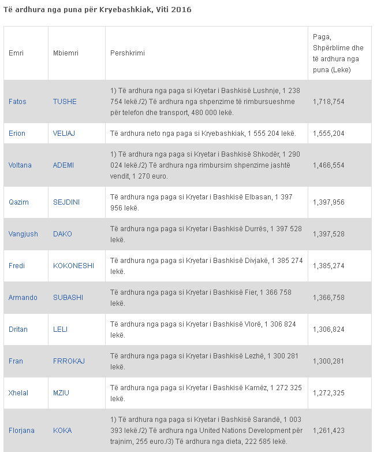Click the Voltana name link

click(x=20, y=165)
